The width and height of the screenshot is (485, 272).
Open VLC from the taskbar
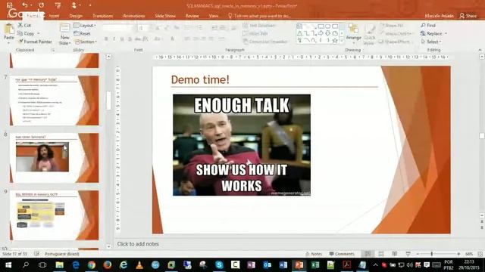[x=139, y=265]
